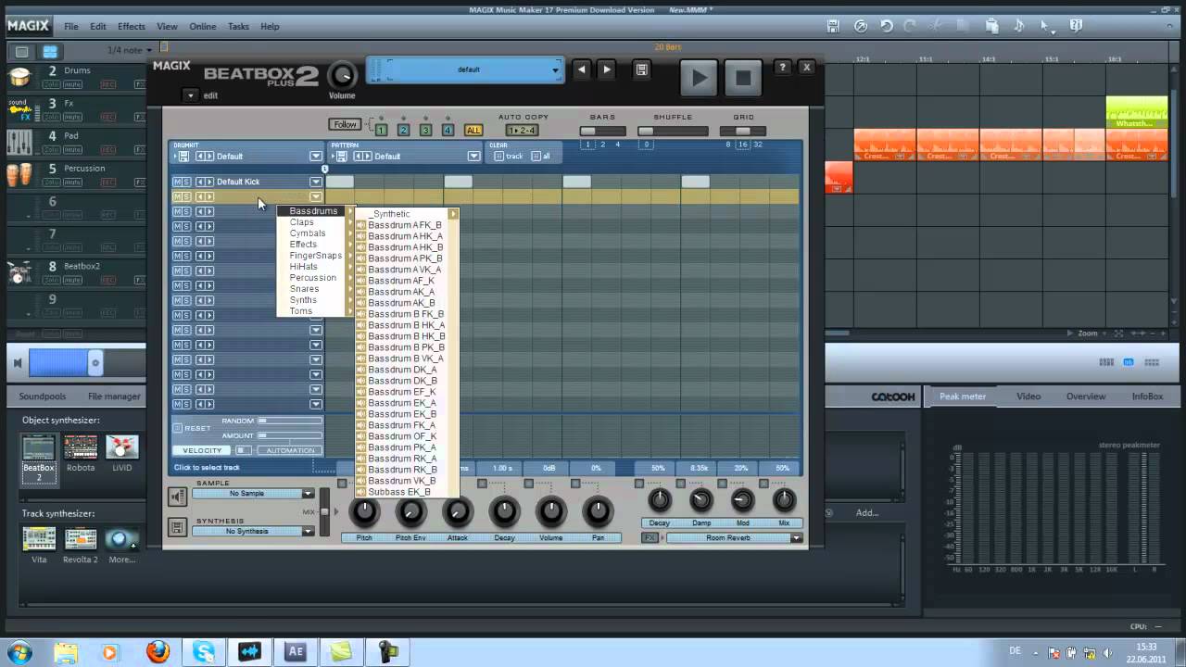Save the pattern with its disk icon

point(341,157)
